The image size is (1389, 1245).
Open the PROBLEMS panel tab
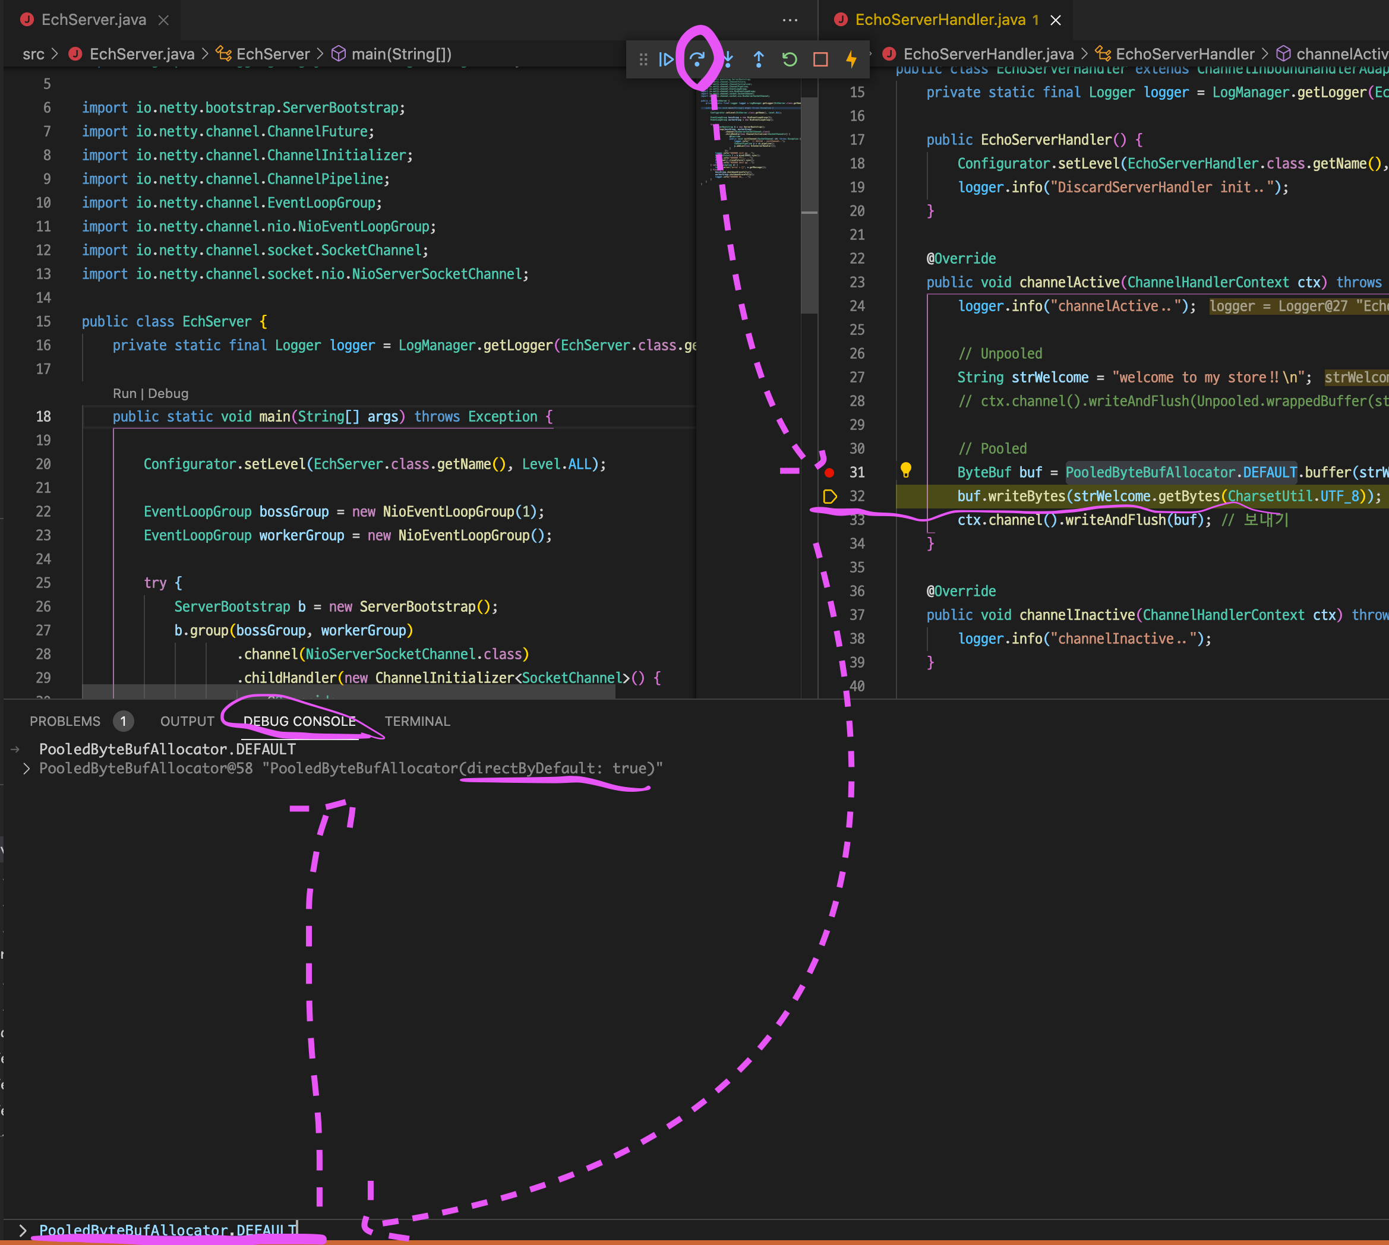coord(65,721)
